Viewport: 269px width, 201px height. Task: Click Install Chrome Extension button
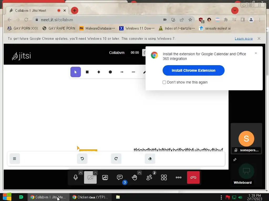[x=194, y=70]
